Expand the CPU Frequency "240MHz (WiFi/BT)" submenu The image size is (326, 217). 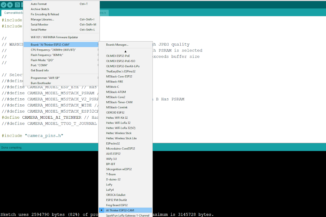click(61, 50)
